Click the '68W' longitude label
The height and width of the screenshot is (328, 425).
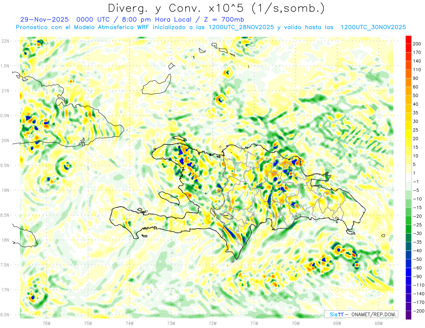(x=379, y=323)
